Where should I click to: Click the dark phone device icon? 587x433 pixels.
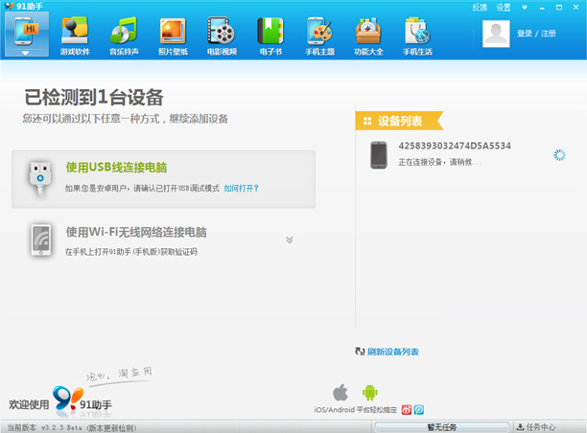[379, 155]
